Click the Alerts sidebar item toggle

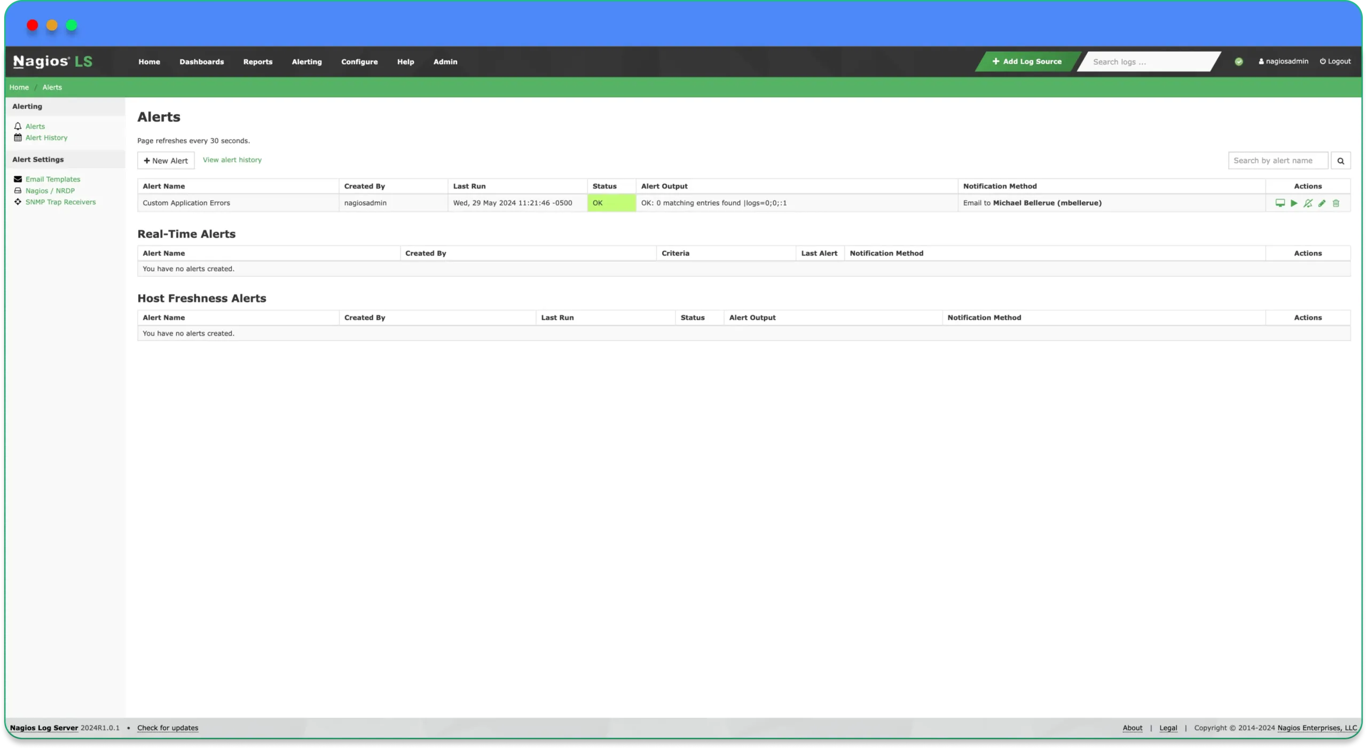pyautogui.click(x=35, y=125)
